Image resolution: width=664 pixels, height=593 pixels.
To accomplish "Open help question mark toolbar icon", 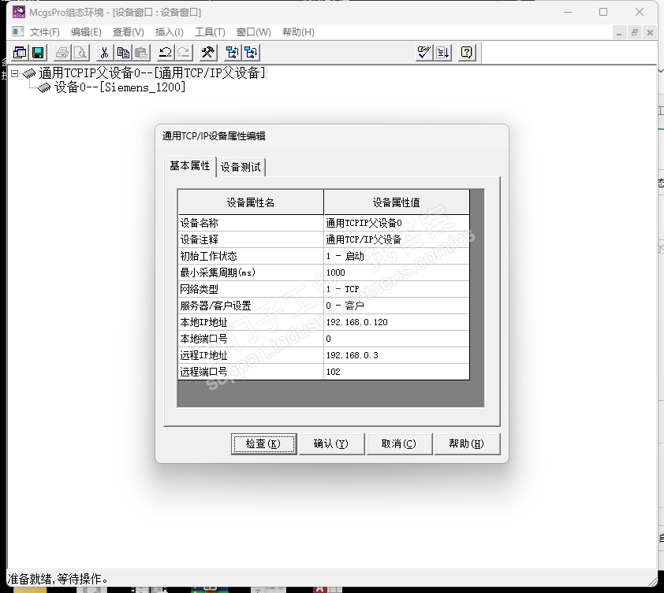I will click(467, 53).
